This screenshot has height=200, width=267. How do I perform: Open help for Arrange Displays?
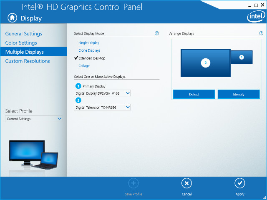(261, 33)
